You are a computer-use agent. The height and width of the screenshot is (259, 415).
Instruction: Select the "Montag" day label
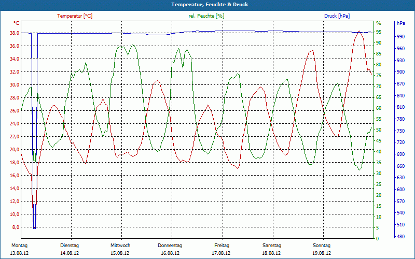click(x=19, y=246)
